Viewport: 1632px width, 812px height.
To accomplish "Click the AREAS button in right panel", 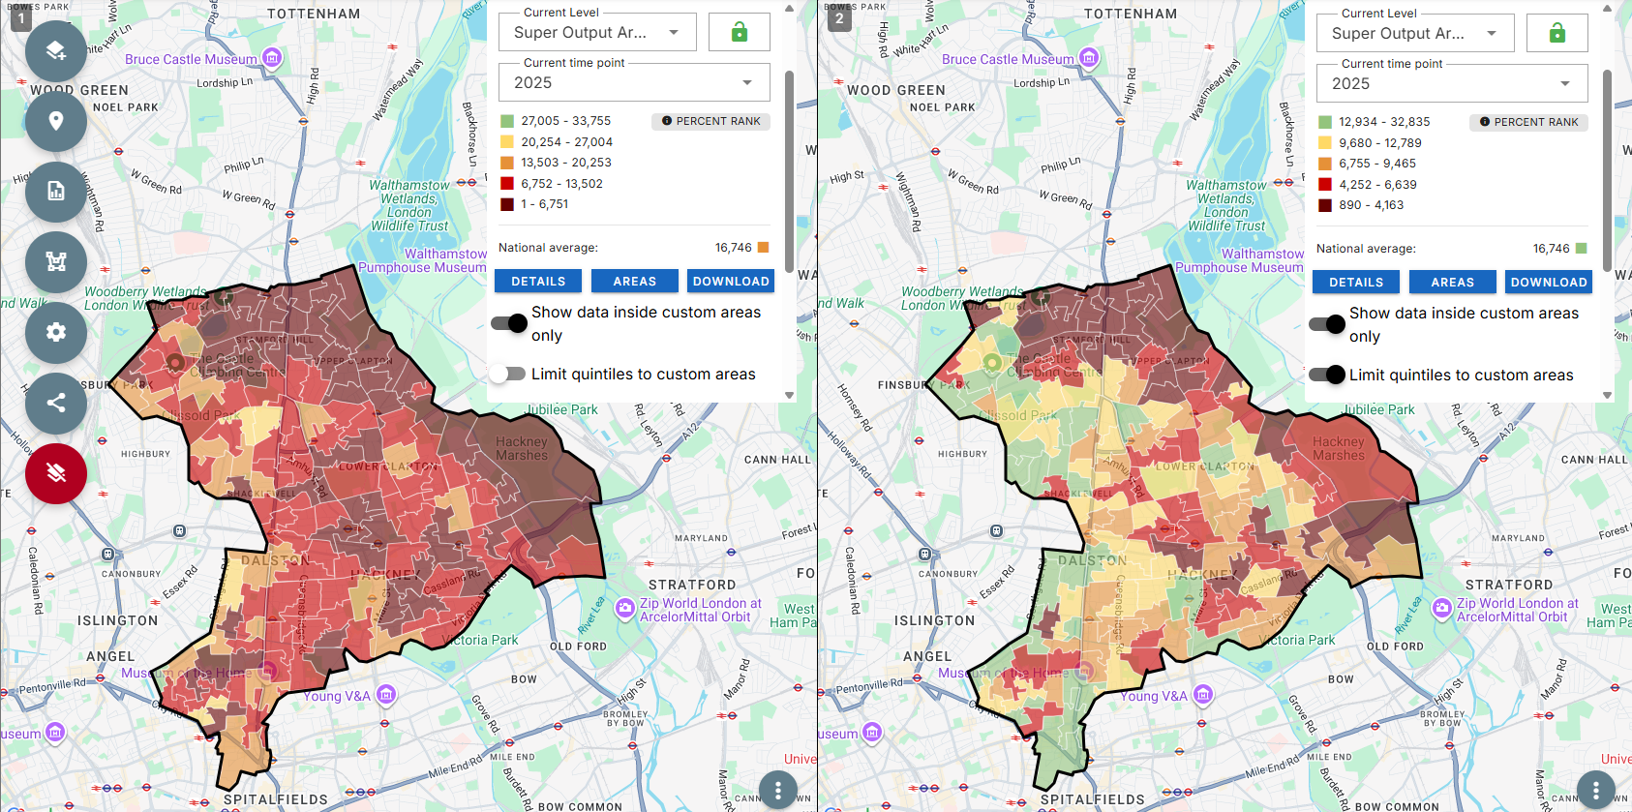I will pos(1452,282).
